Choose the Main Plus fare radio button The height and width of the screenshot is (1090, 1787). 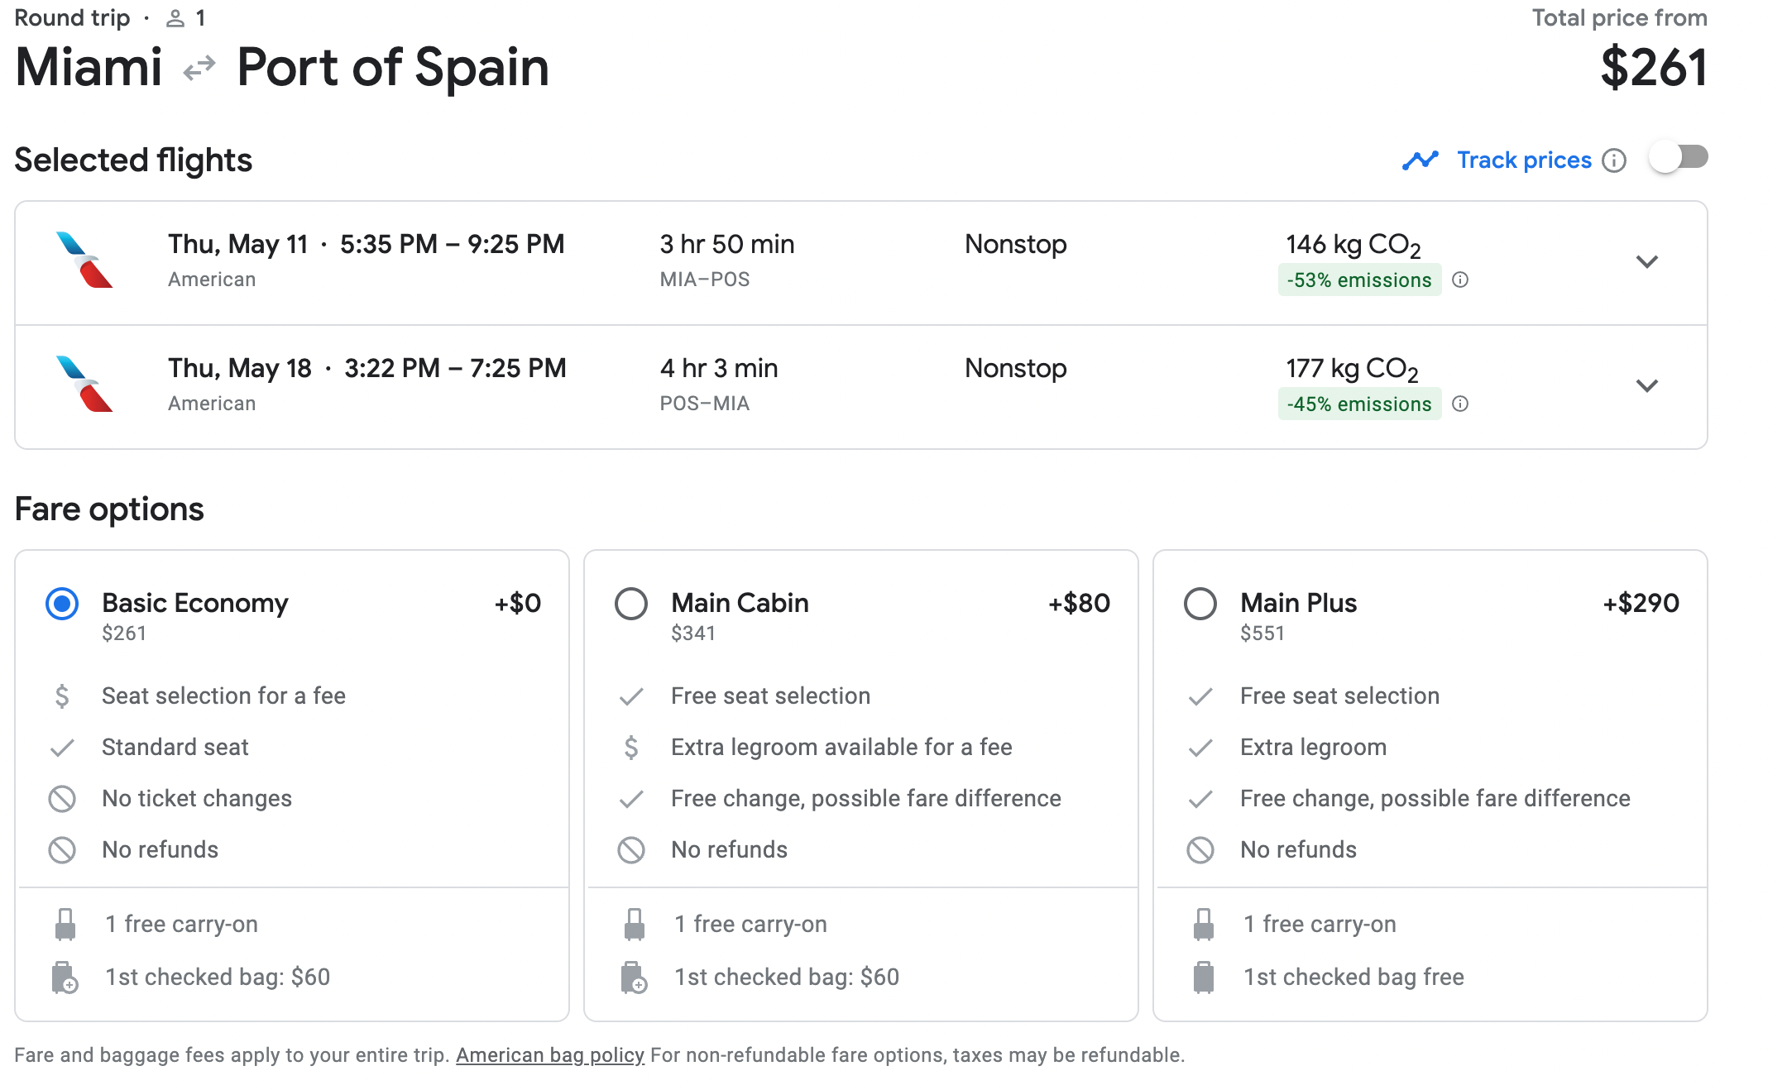tap(1200, 604)
